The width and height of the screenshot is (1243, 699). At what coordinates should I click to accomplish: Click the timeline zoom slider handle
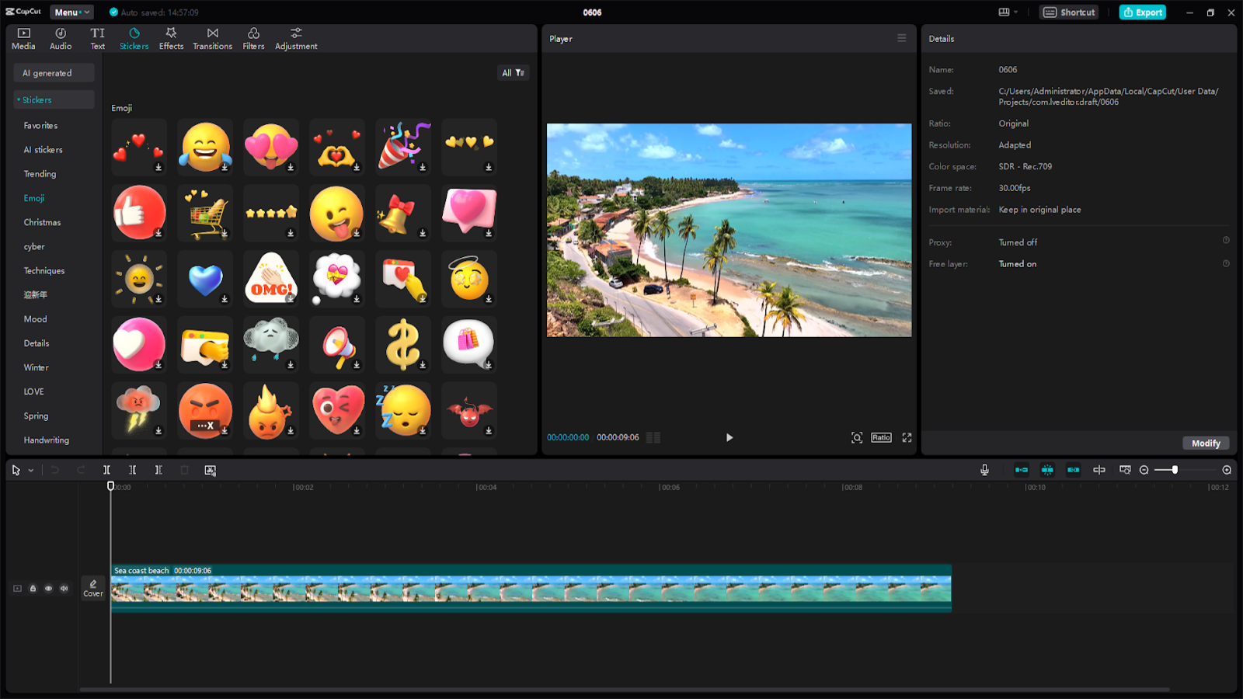(x=1175, y=470)
